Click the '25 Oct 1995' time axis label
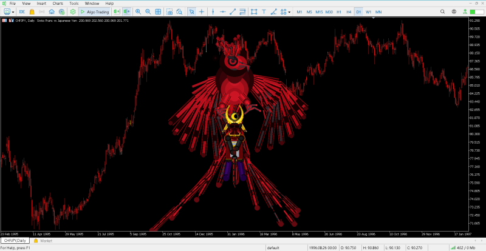 pos(171,234)
